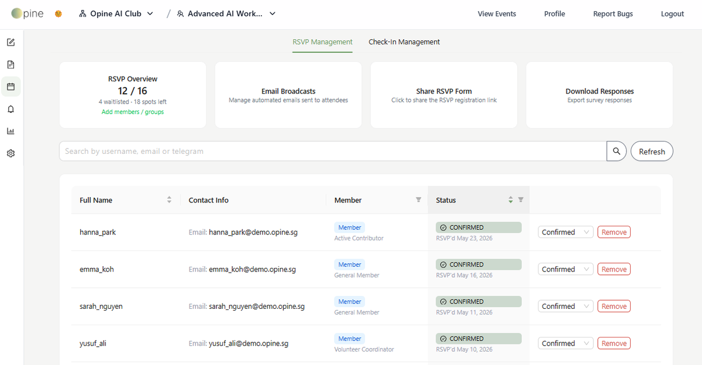Filter the Member column
Screen dimensions: 702x365
(418, 200)
